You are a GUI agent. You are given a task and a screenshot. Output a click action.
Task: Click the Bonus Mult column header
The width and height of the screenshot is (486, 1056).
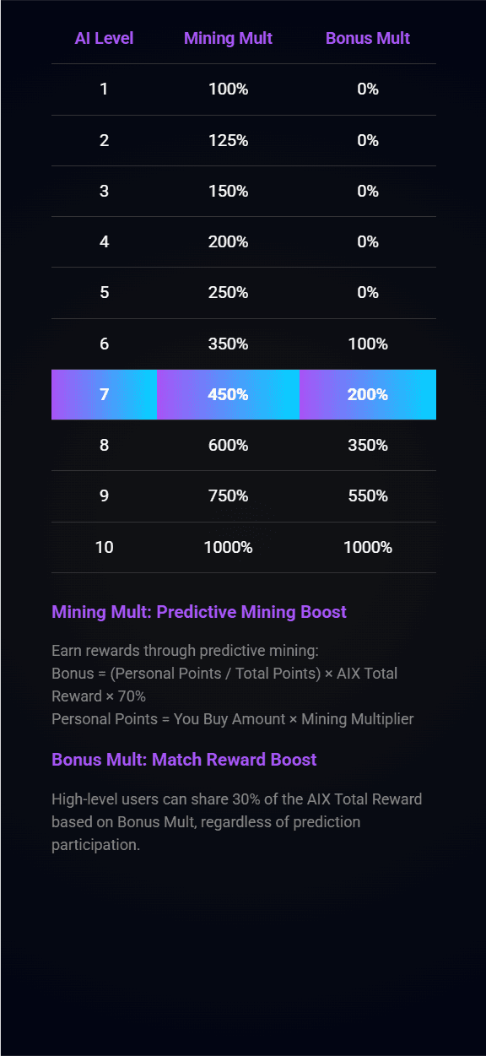(368, 38)
